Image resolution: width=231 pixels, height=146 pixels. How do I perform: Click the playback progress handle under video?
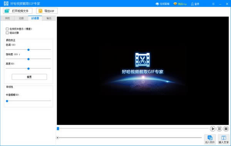[x=58, y=129]
